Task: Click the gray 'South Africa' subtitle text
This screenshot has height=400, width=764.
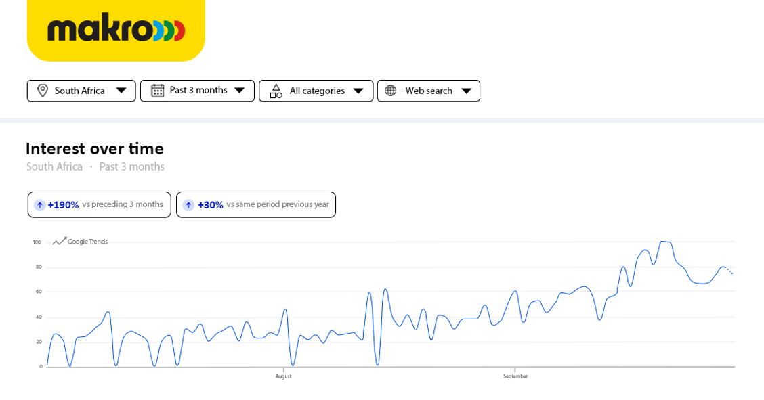Action: (x=54, y=166)
